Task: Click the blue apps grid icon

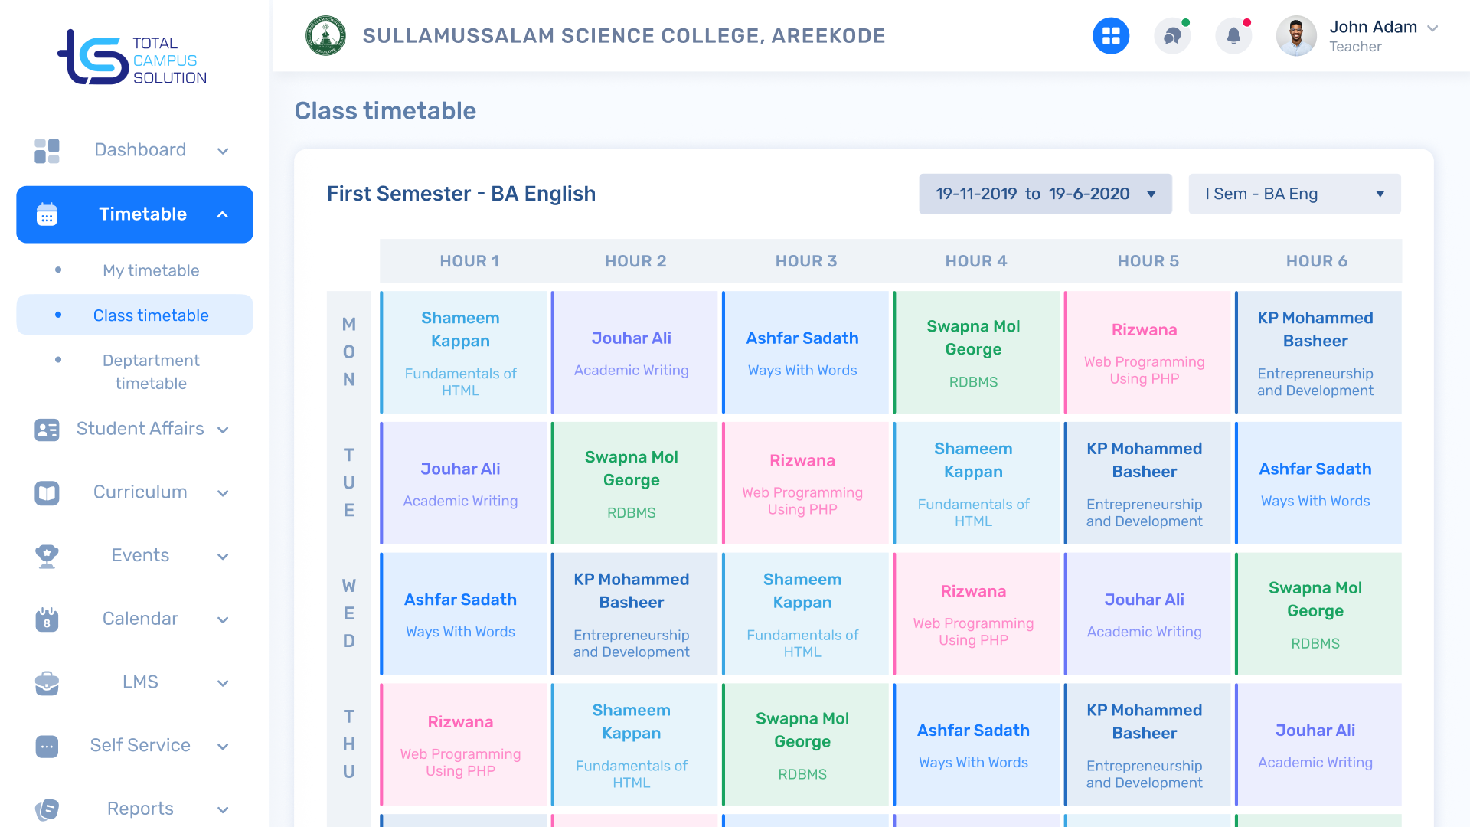Action: (1110, 36)
